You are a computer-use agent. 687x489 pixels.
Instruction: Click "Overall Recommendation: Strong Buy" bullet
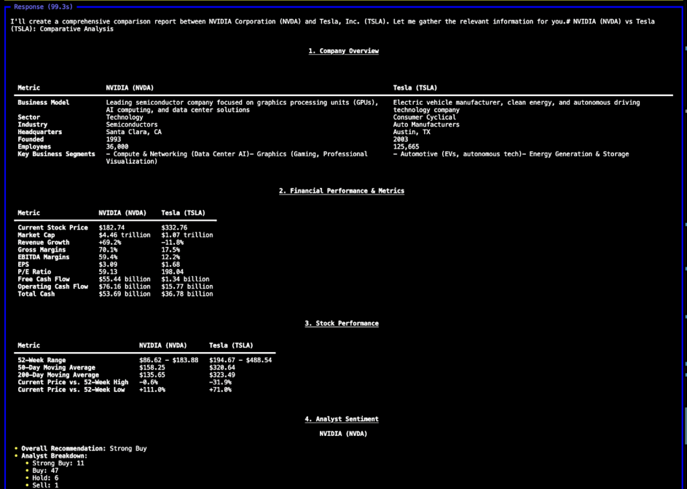[x=81, y=449]
